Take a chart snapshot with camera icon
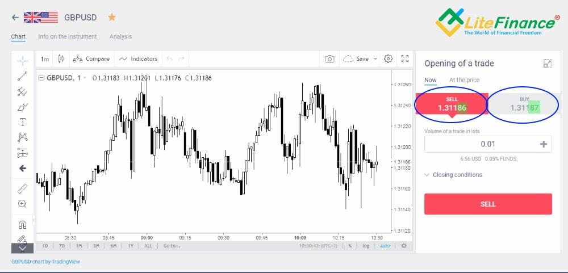The width and height of the screenshot is (568, 273). tap(329, 58)
